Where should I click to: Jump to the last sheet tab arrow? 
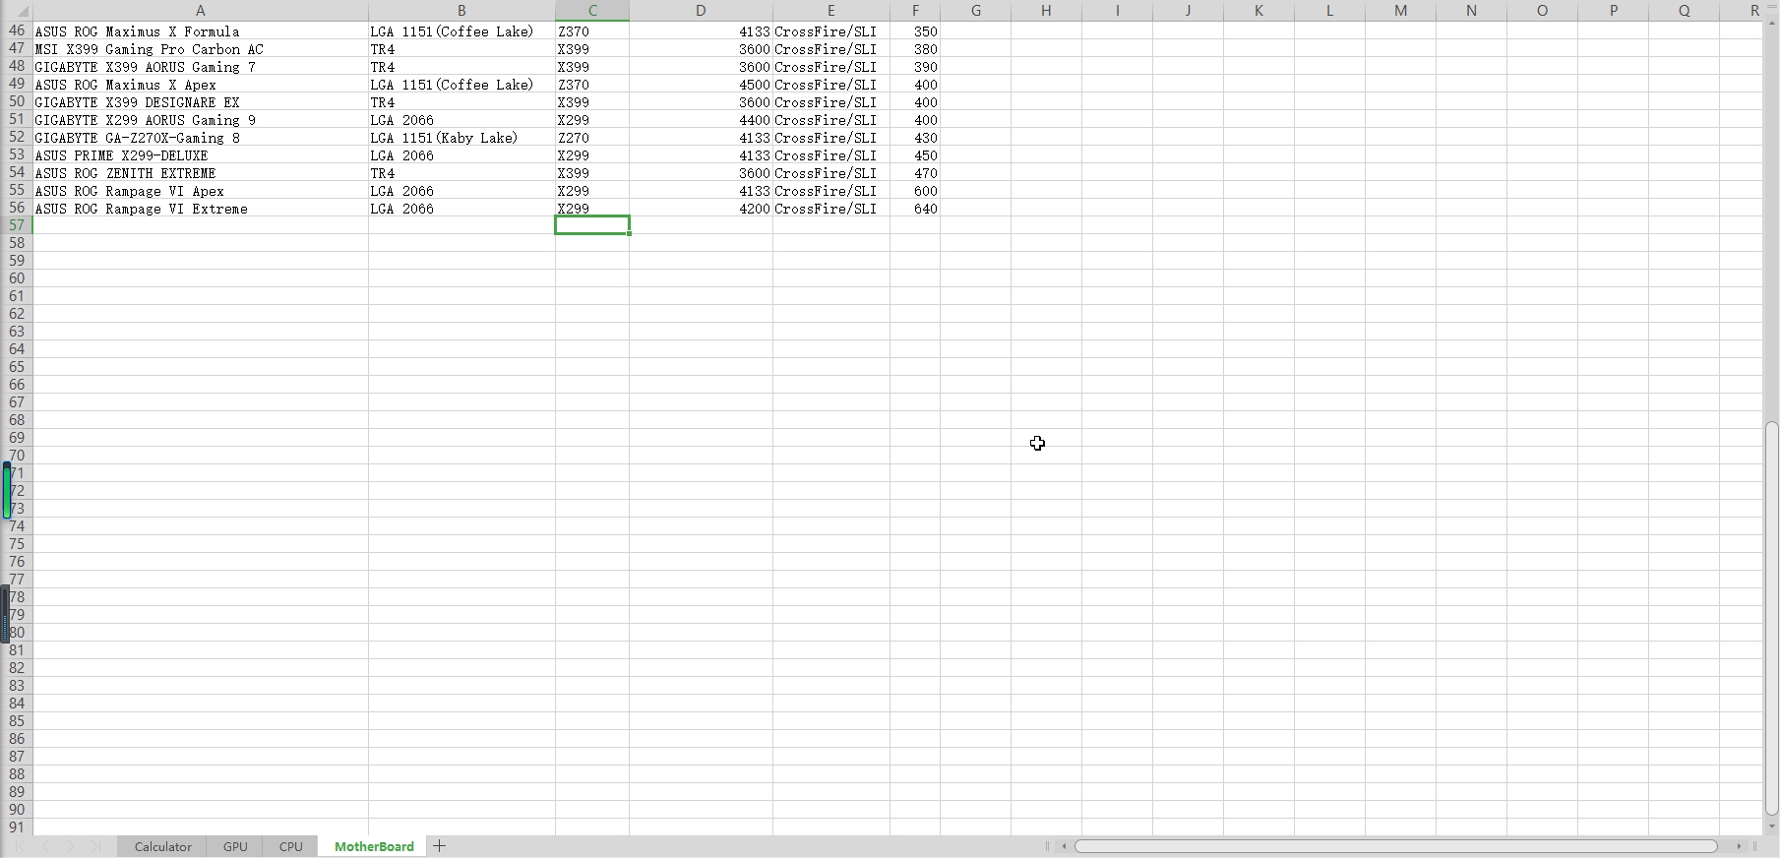[96, 846]
